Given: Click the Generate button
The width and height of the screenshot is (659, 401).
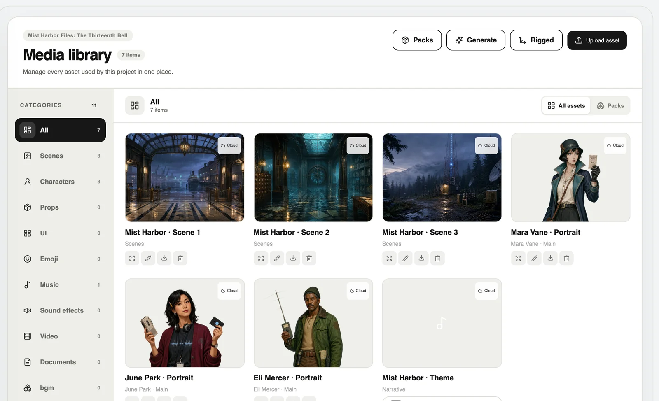Looking at the screenshot, I should coord(476,40).
